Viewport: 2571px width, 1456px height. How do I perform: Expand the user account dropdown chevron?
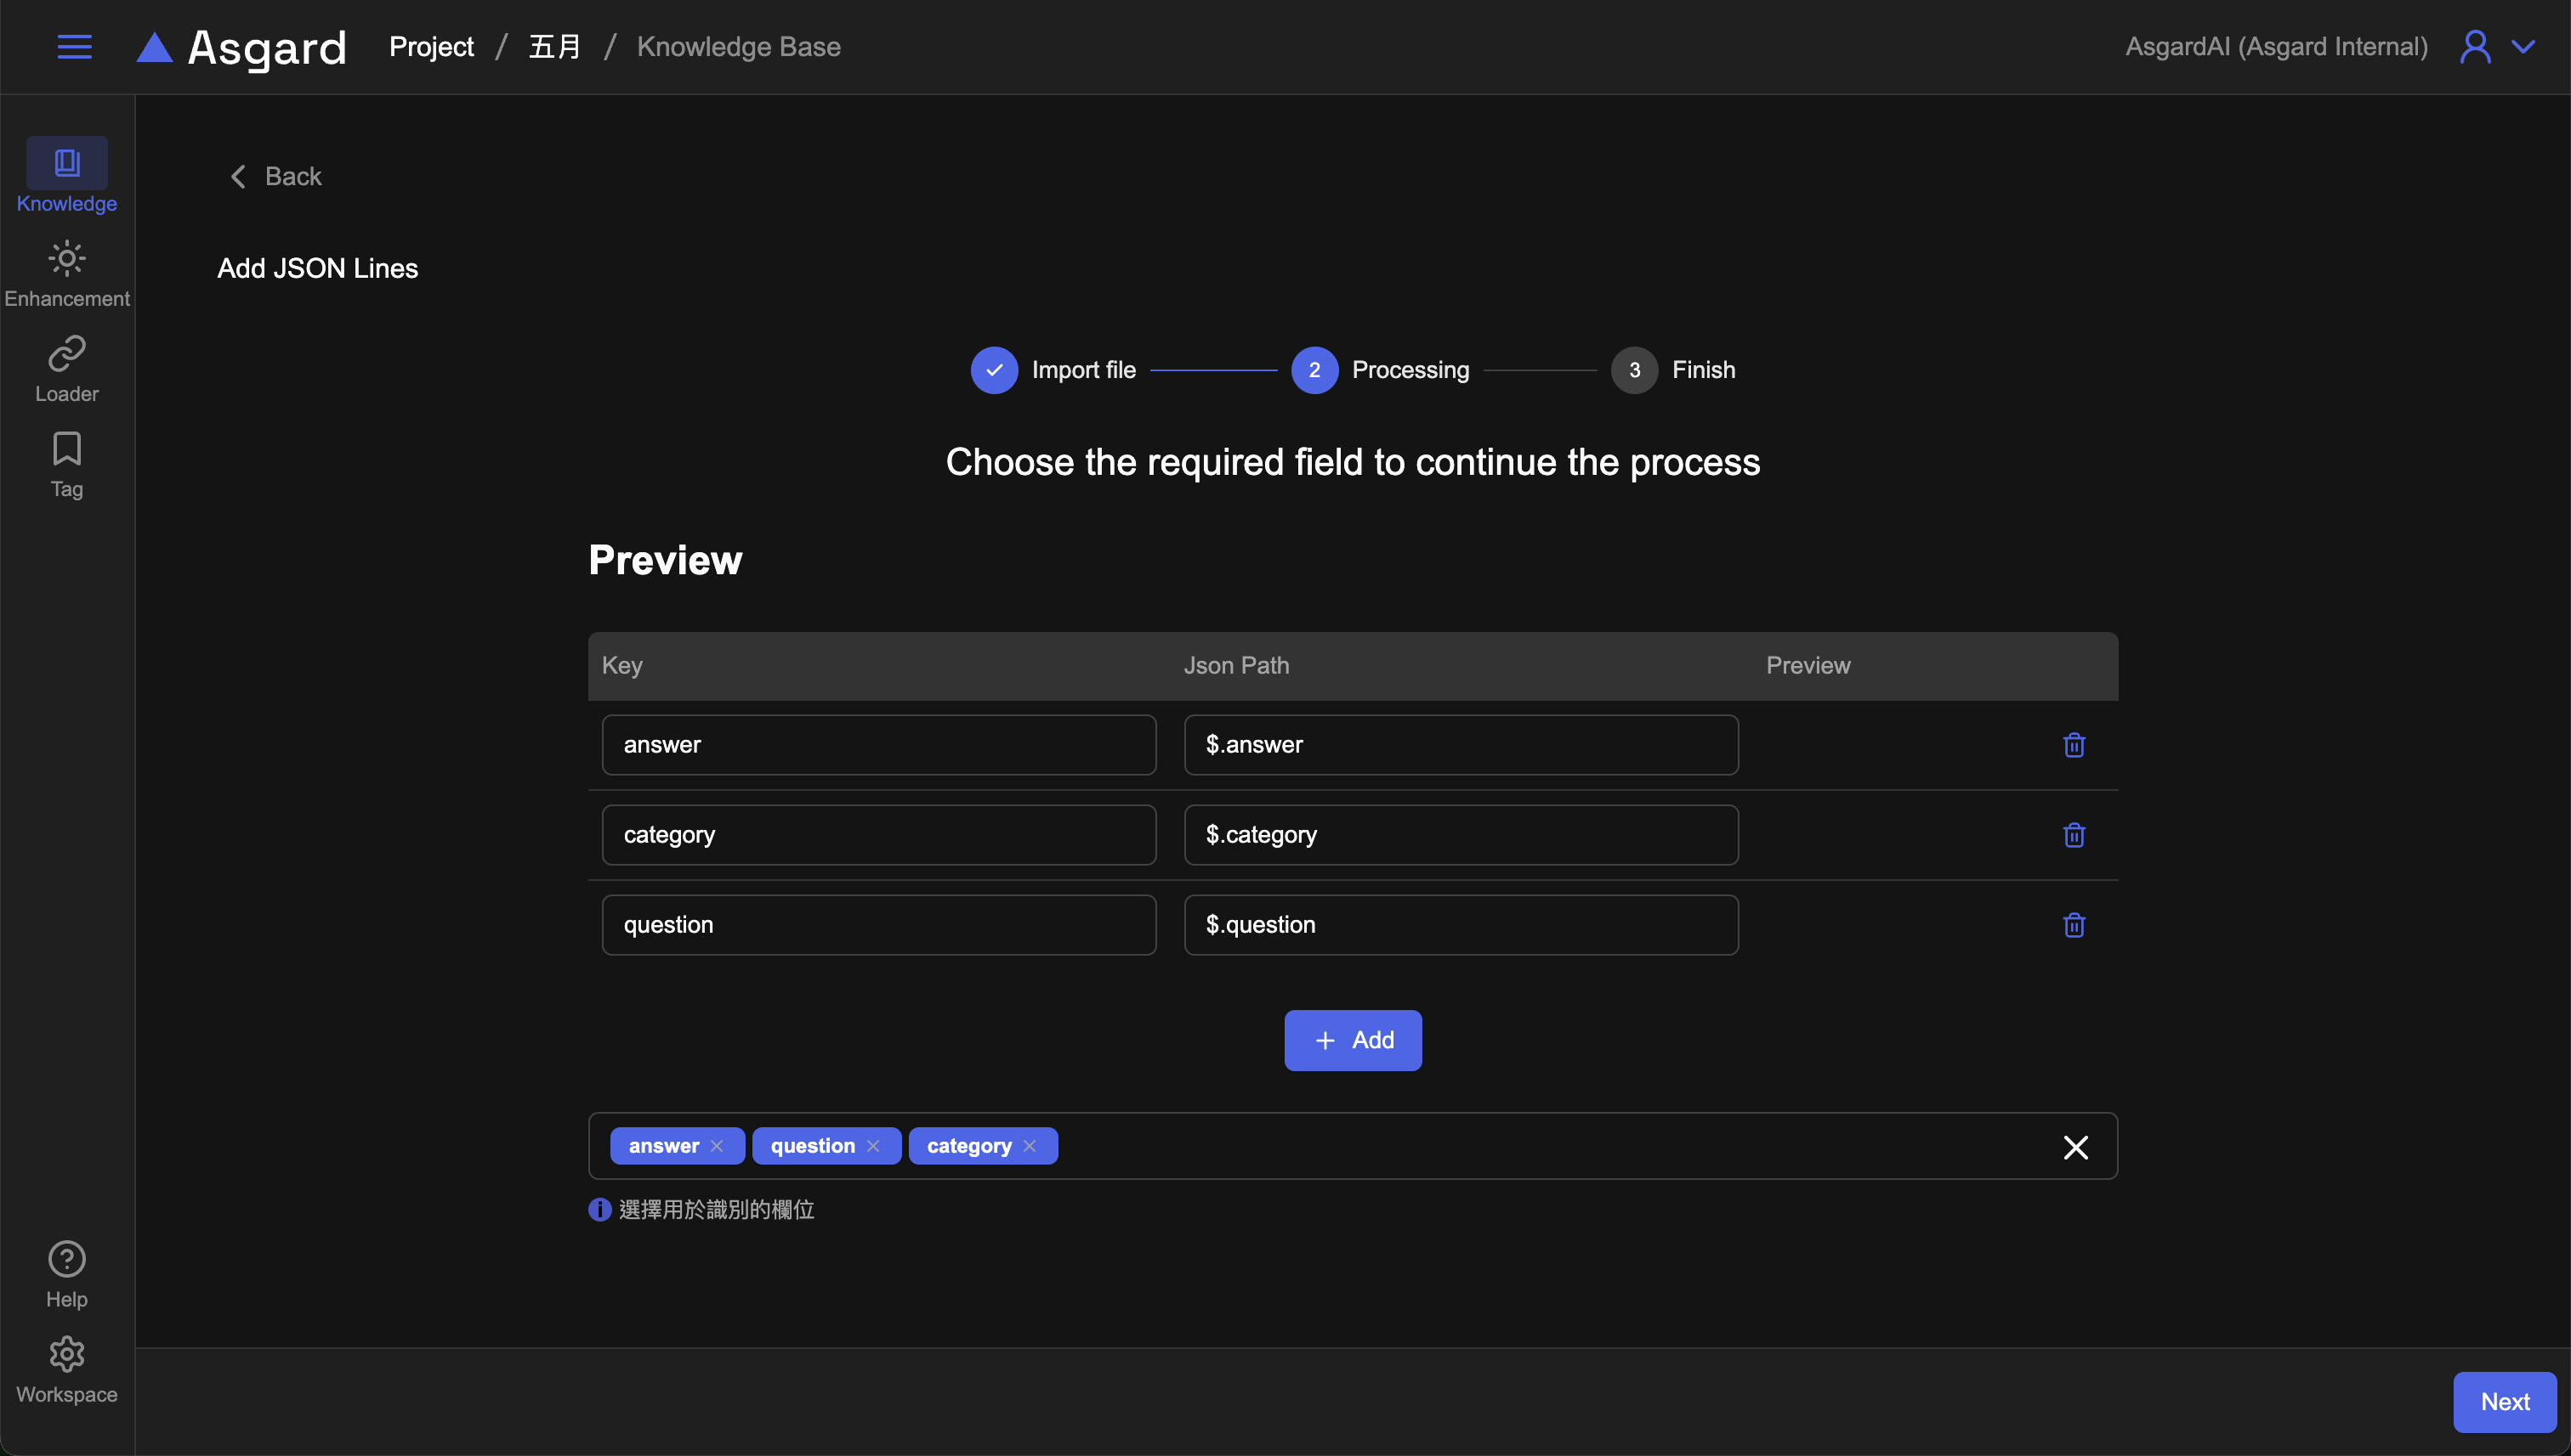coord(2523,47)
